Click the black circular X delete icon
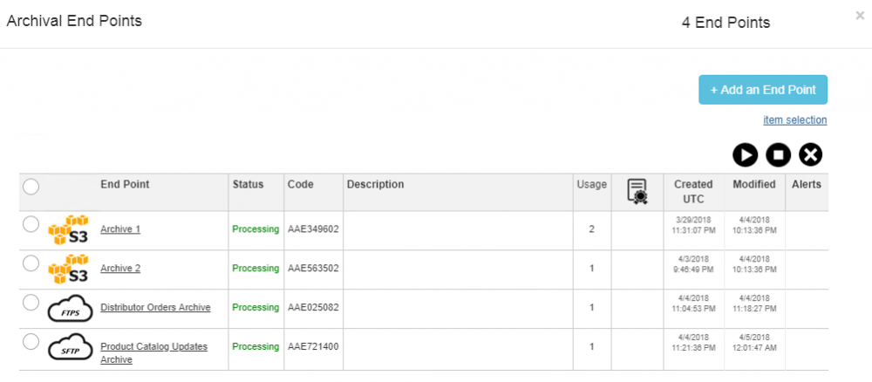This screenshot has width=872, height=382. [x=810, y=154]
